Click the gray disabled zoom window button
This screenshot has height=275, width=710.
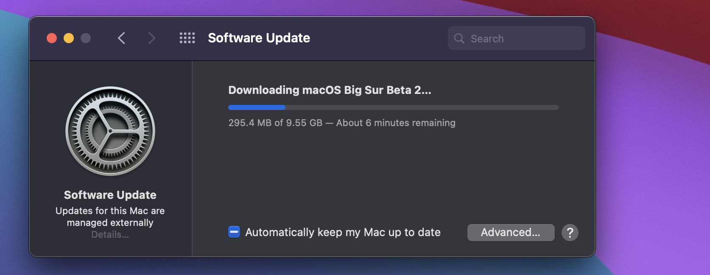pos(86,38)
